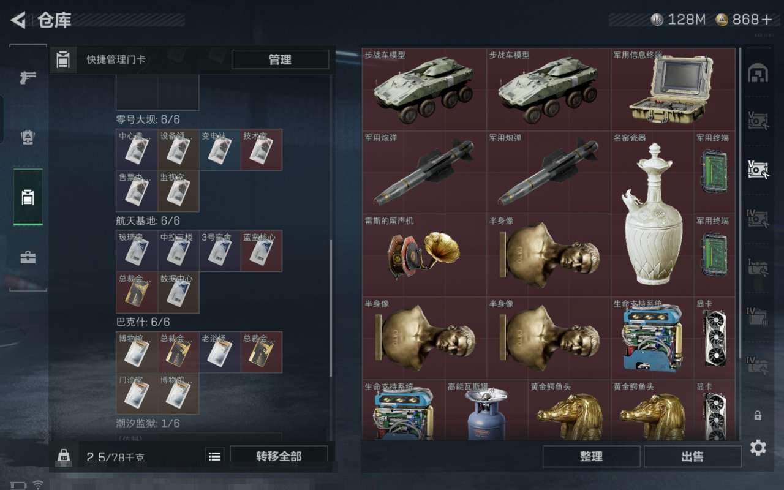The height and width of the screenshot is (490, 784).
Task: Open settings gear at bottom right
Action: [x=758, y=448]
